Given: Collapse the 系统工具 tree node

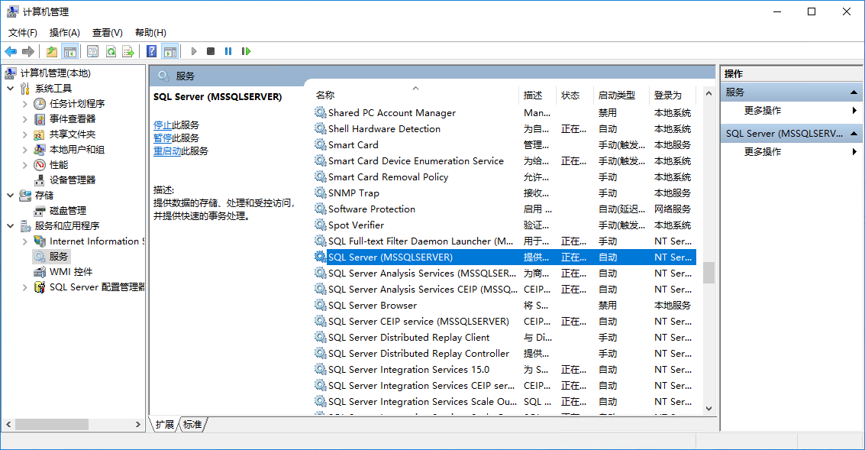Looking at the screenshot, I should pyautogui.click(x=11, y=89).
